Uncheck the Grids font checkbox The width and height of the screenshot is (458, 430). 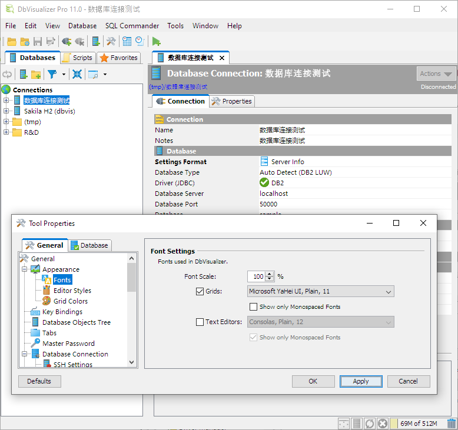pyautogui.click(x=200, y=291)
